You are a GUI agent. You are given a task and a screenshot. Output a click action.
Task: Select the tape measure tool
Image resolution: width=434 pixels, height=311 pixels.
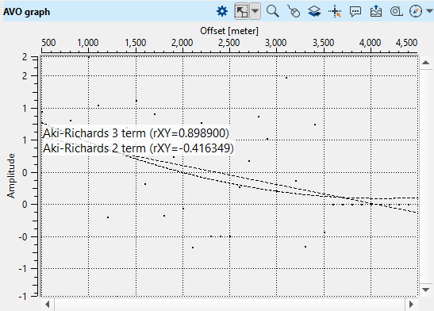point(397,12)
